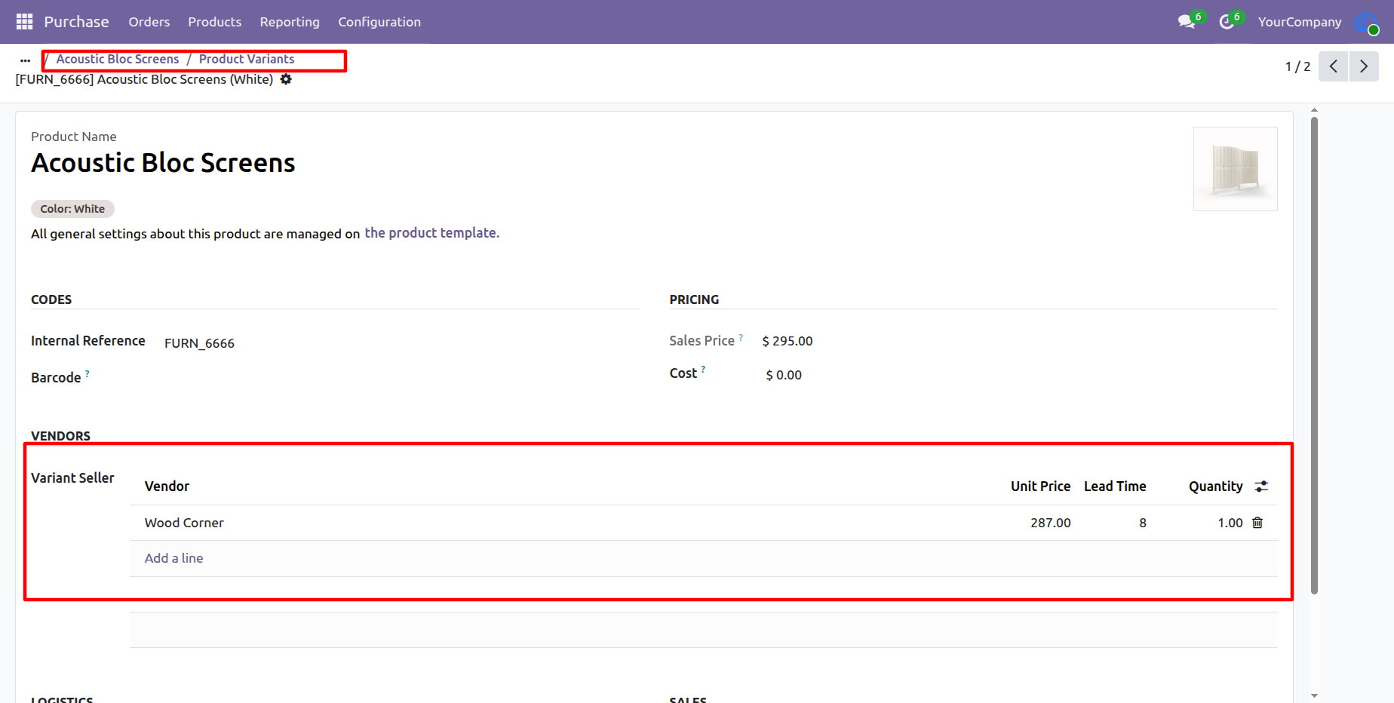Click the user avatar icon
Viewport: 1394px width, 703px height.
tap(1366, 23)
